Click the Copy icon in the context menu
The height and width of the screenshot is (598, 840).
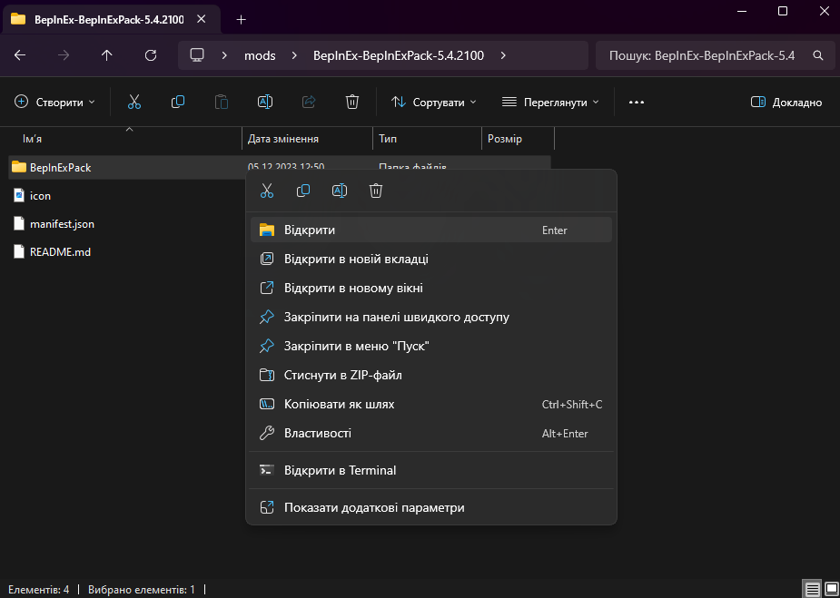[303, 191]
